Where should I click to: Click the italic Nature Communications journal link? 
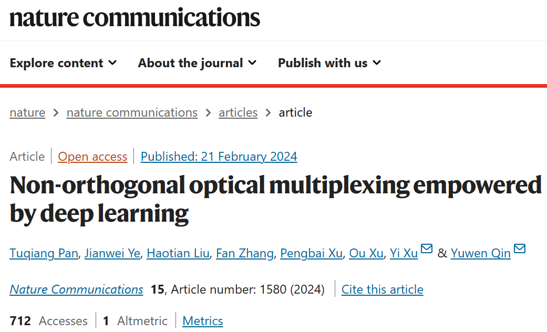click(x=76, y=289)
